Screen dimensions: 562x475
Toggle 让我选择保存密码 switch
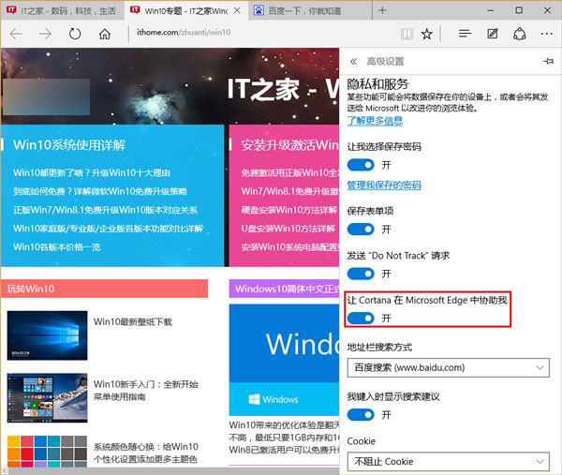[x=361, y=165]
